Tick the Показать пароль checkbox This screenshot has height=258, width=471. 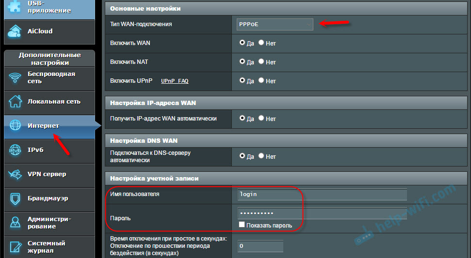coord(242,225)
